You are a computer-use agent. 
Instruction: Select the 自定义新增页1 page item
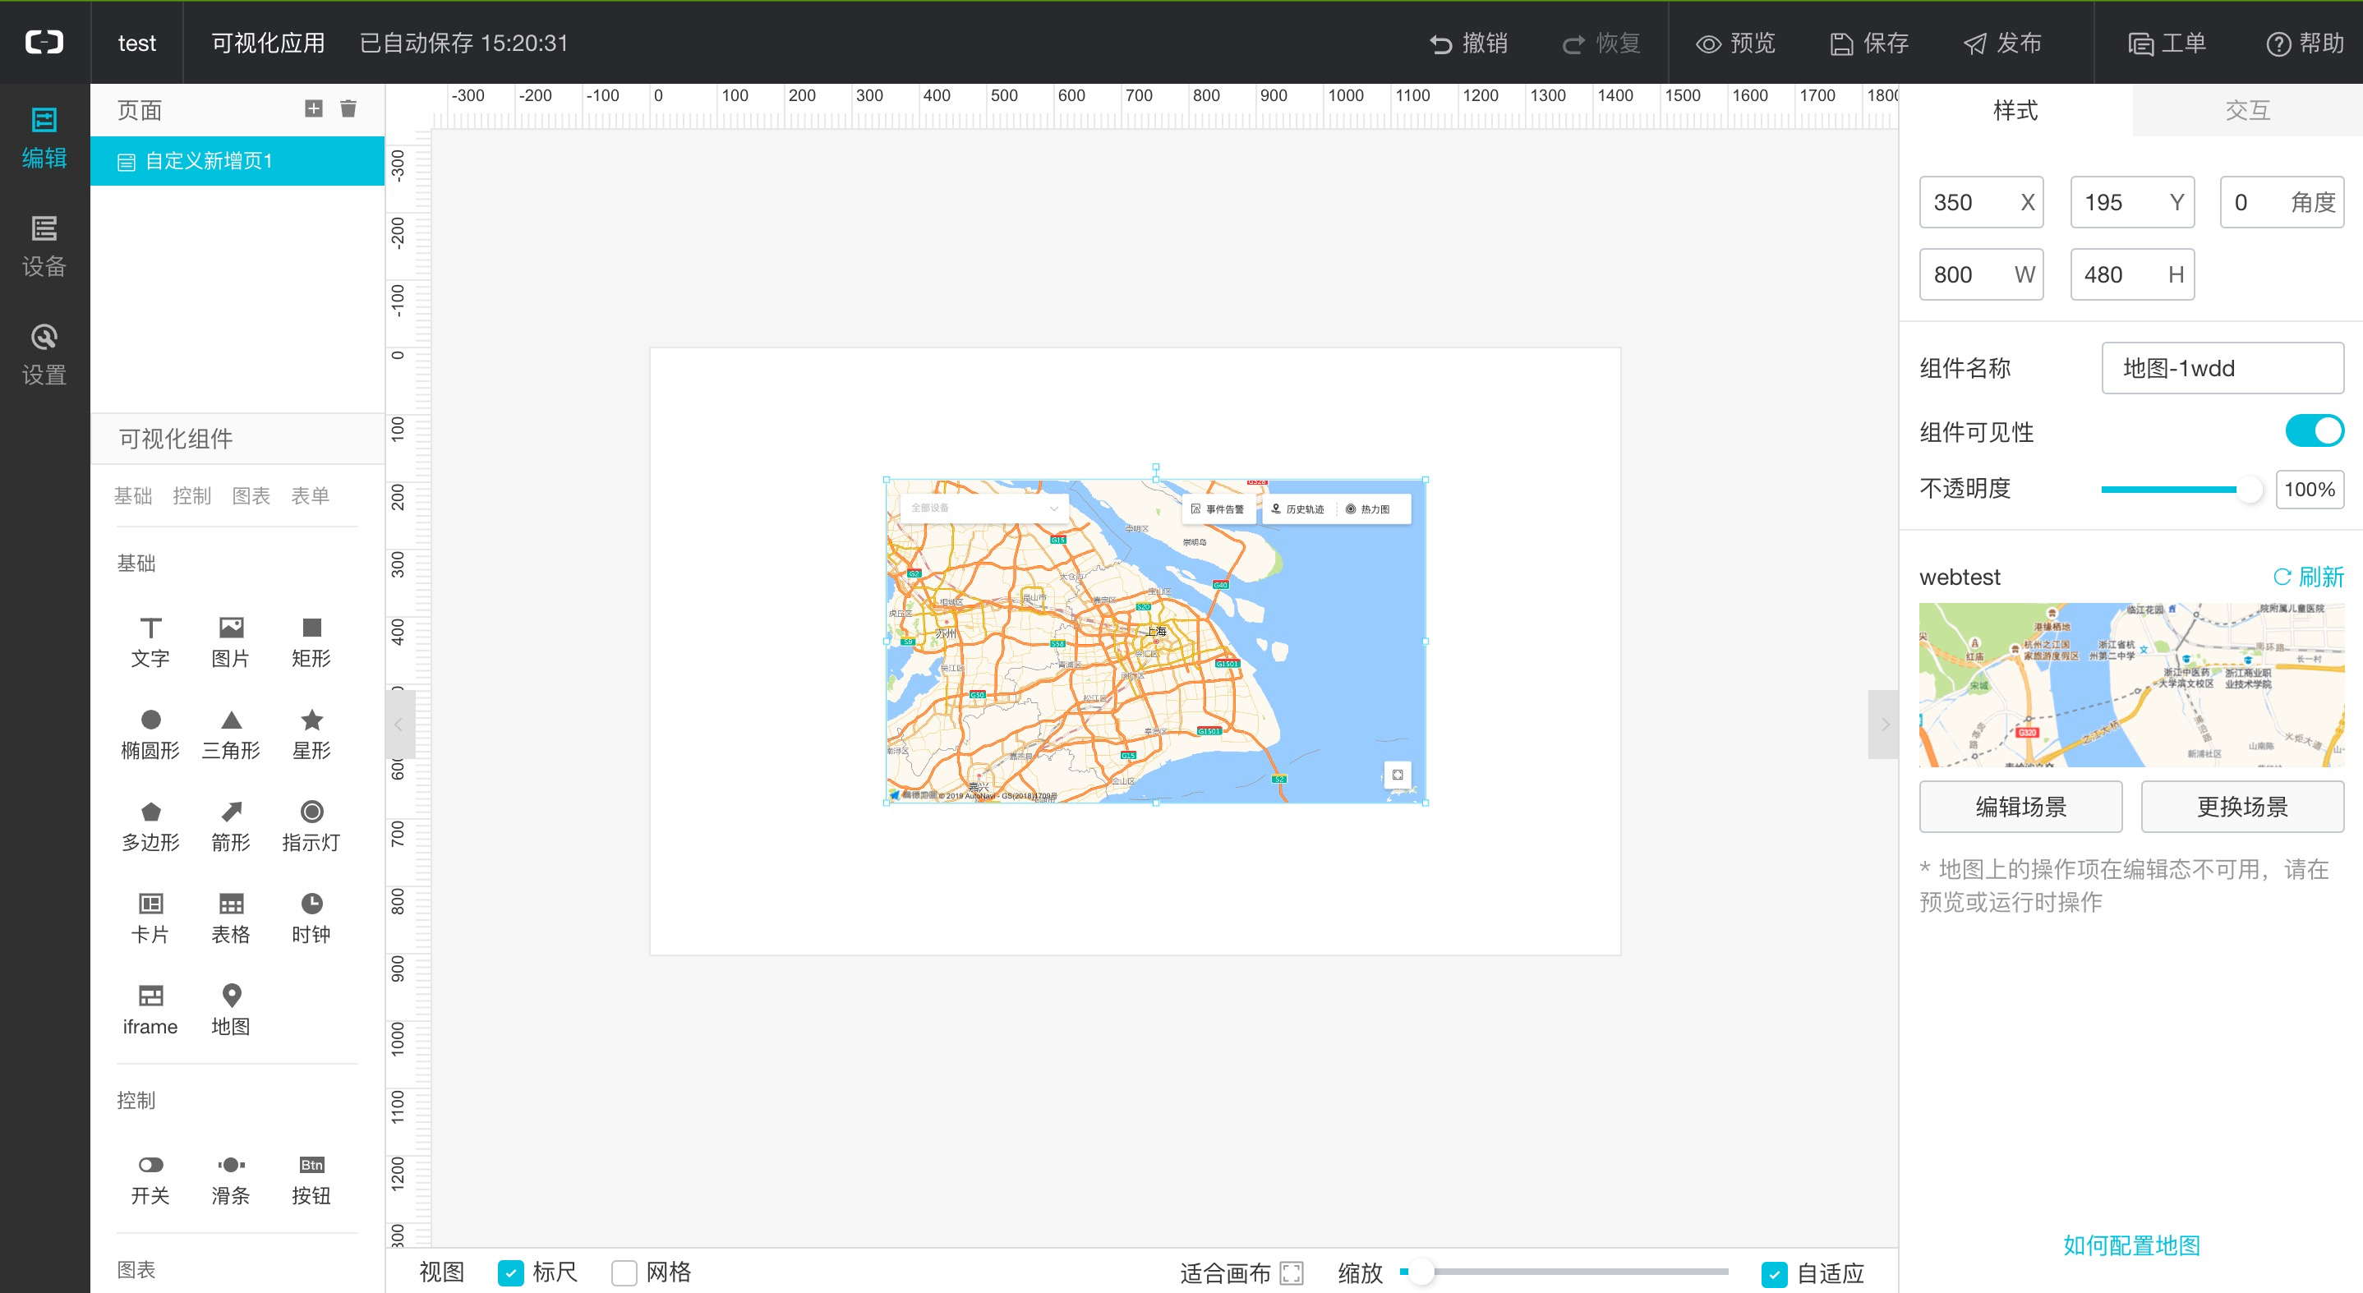pyautogui.click(x=237, y=161)
